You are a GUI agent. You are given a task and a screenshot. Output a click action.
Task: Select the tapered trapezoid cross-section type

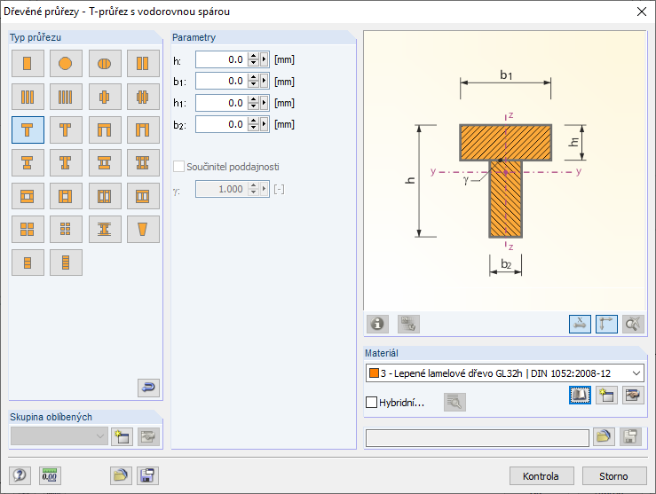click(x=143, y=230)
